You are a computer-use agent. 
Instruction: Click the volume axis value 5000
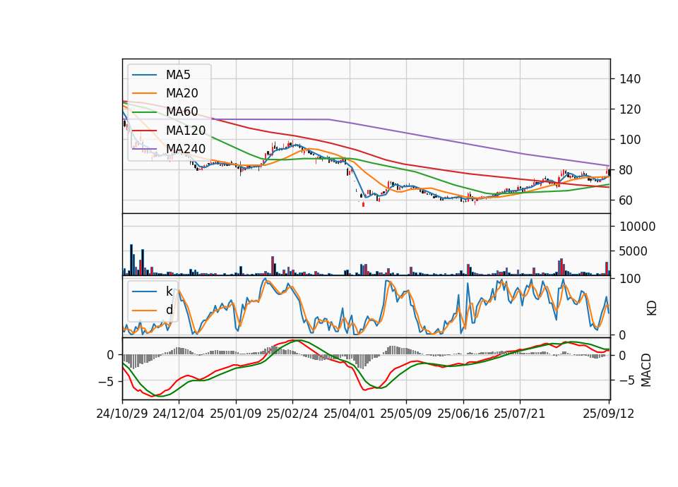pos(634,251)
